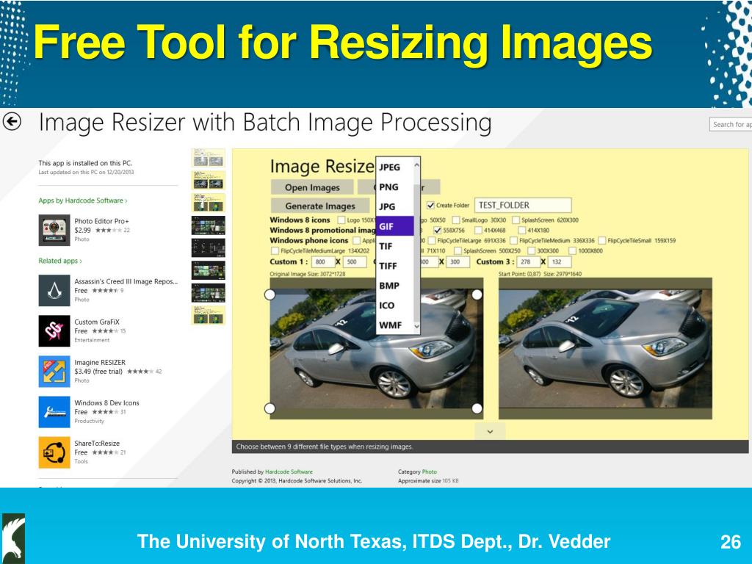The width and height of the screenshot is (752, 564).
Task: Select the bottom-left crop handle on original image
Action: click(x=270, y=408)
